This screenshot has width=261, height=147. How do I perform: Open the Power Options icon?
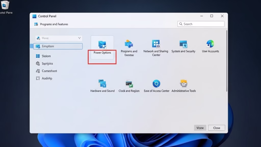coord(102,45)
